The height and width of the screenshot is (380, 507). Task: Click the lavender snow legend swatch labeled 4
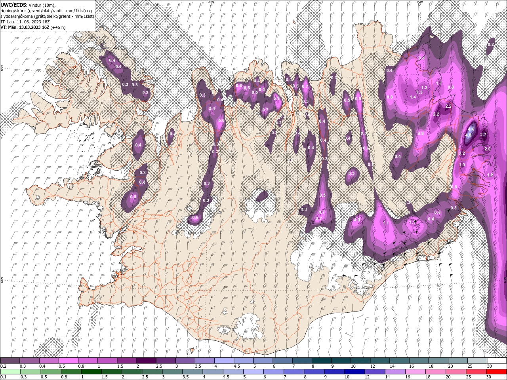pyautogui.click(x=224, y=361)
